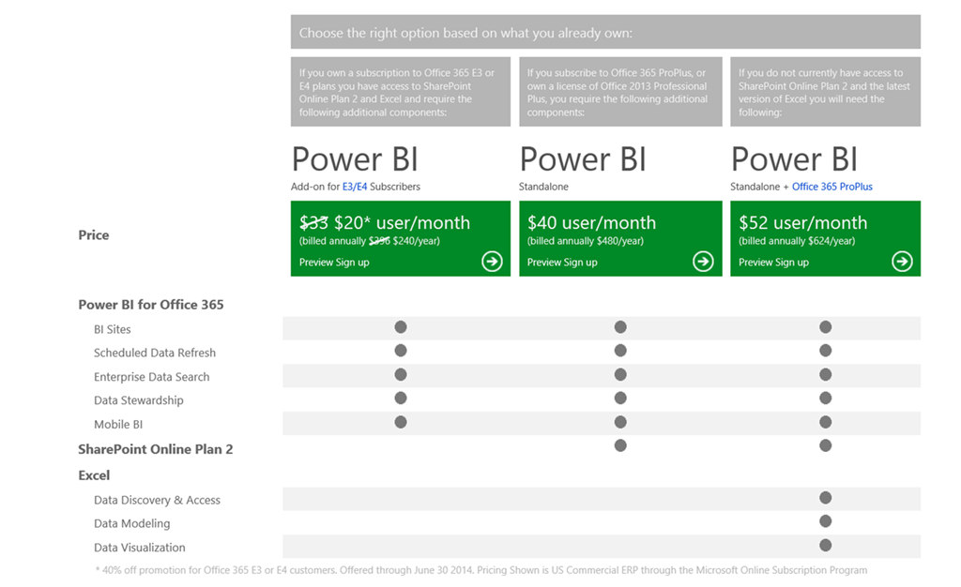Image resolution: width=961 pixels, height=587 pixels.
Task: Click Preview Sign up for E3/E4 add-on
Action: [334, 263]
